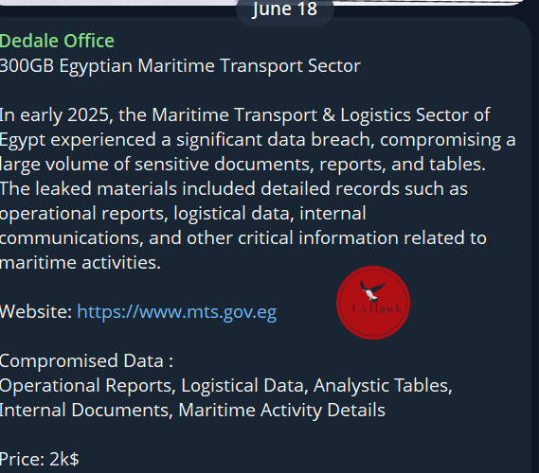The width and height of the screenshot is (539, 473).
Task: Click the line starting In early 2025
Action: [x=244, y=115]
